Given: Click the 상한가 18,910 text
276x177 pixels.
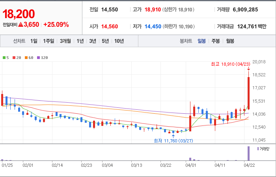Looking at the screenshot, I should (x=178, y=9).
